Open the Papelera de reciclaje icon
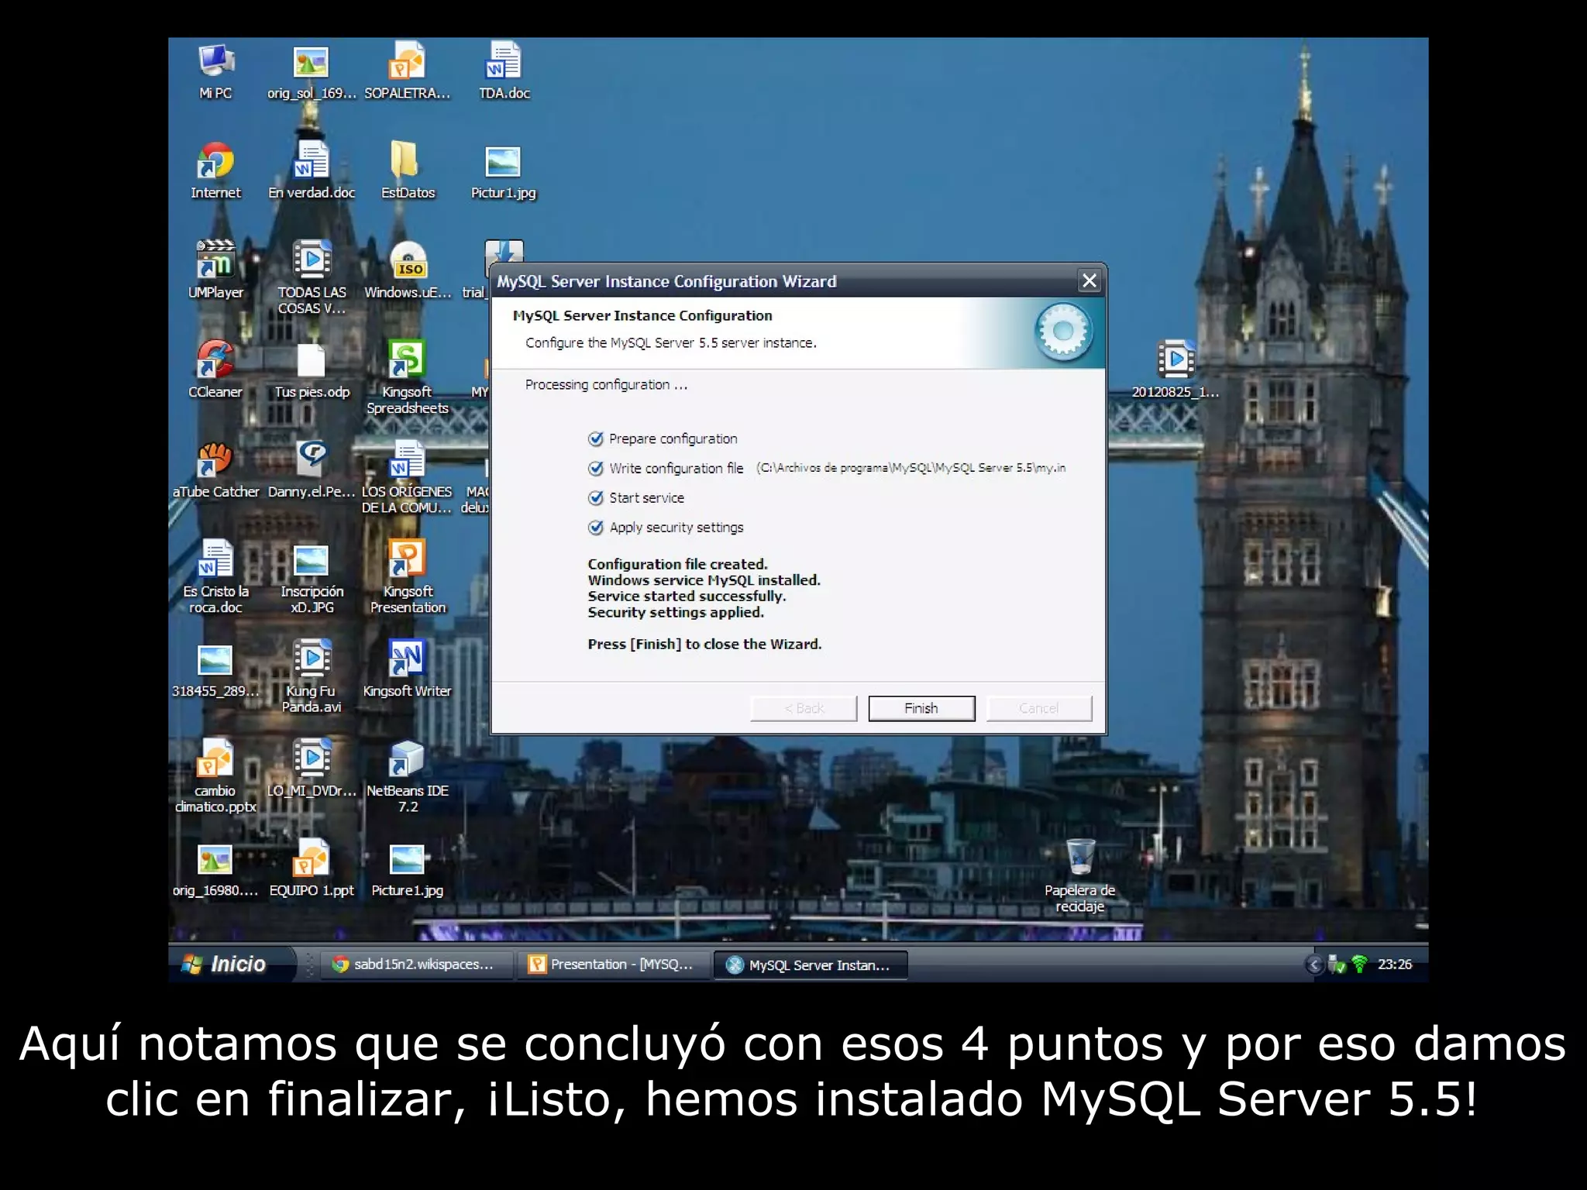 pos(1080,876)
